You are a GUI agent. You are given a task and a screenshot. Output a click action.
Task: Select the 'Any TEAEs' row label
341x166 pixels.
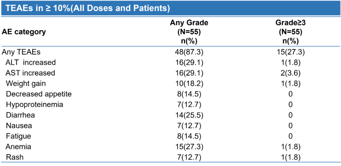coord(21,52)
